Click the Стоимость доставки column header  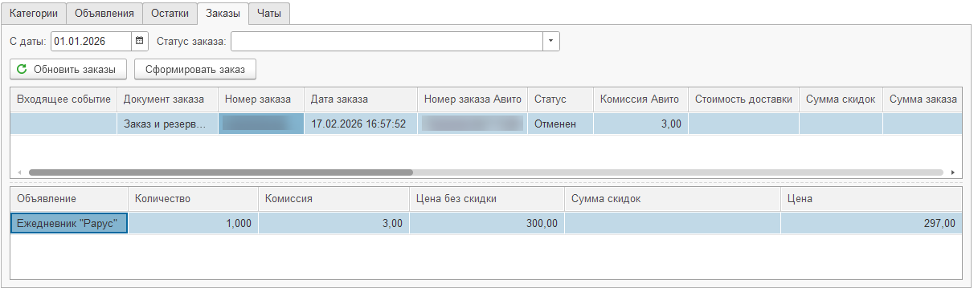tap(744, 99)
